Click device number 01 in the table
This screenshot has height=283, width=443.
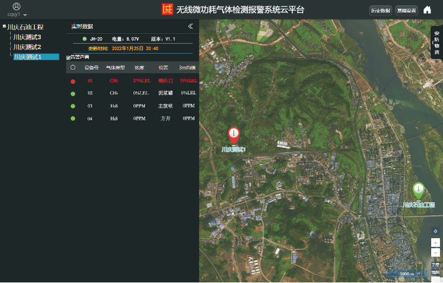coord(90,81)
